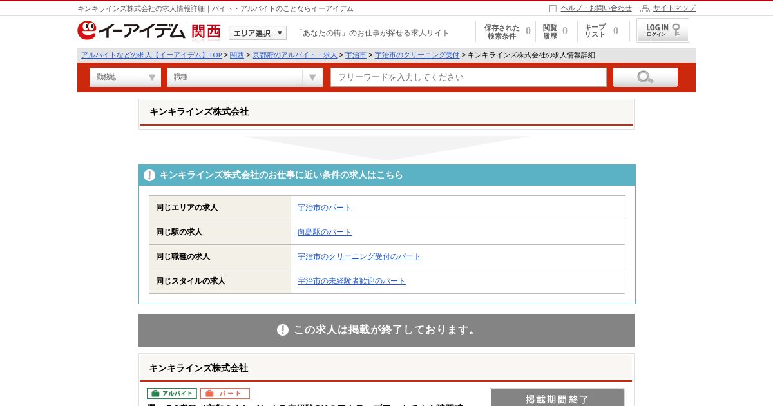Viewport: 773px width, 406px height.
Task: Open 宇治市のパート link
Action: tap(325, 208)
